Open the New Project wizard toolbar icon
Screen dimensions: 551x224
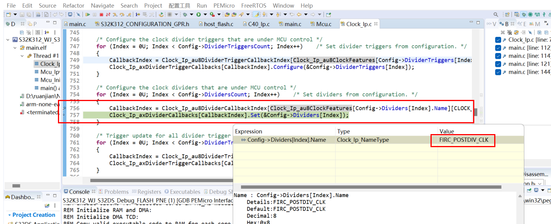pyautogui.click(x=8, y=14)
